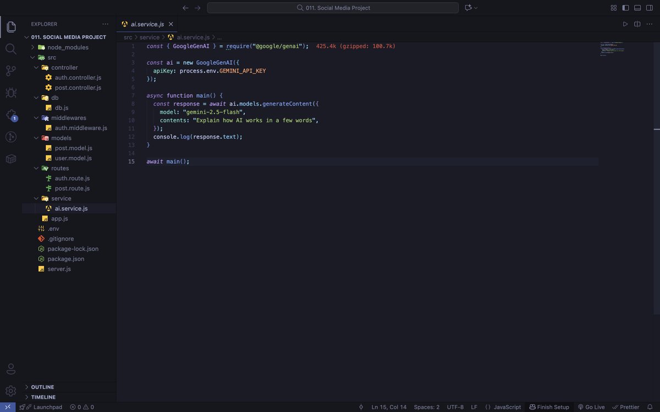Change encoding via UTF-8
The image size is (660, 412).
point(455,407)
